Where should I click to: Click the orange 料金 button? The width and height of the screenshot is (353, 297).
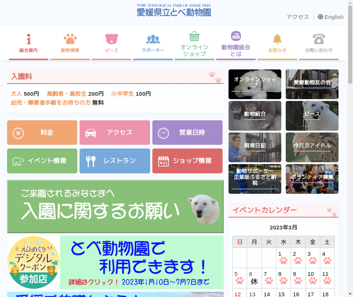click(42, 133)
